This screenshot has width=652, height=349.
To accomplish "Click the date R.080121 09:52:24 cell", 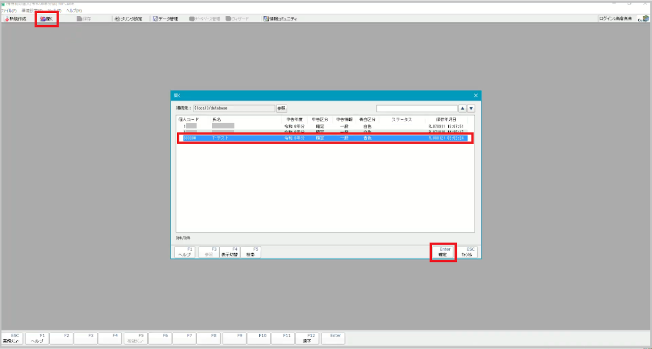I will coord(446,138).
